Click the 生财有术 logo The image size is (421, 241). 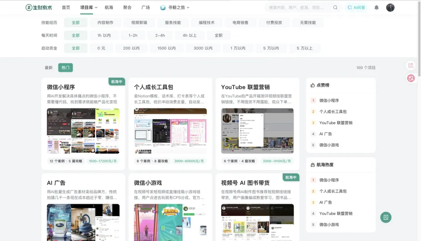(39, 7)
